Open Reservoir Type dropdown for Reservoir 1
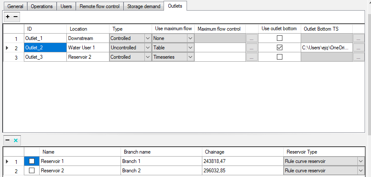Image resolution: width=371 pixels, height=177 pixels. [x=361, y=161]
